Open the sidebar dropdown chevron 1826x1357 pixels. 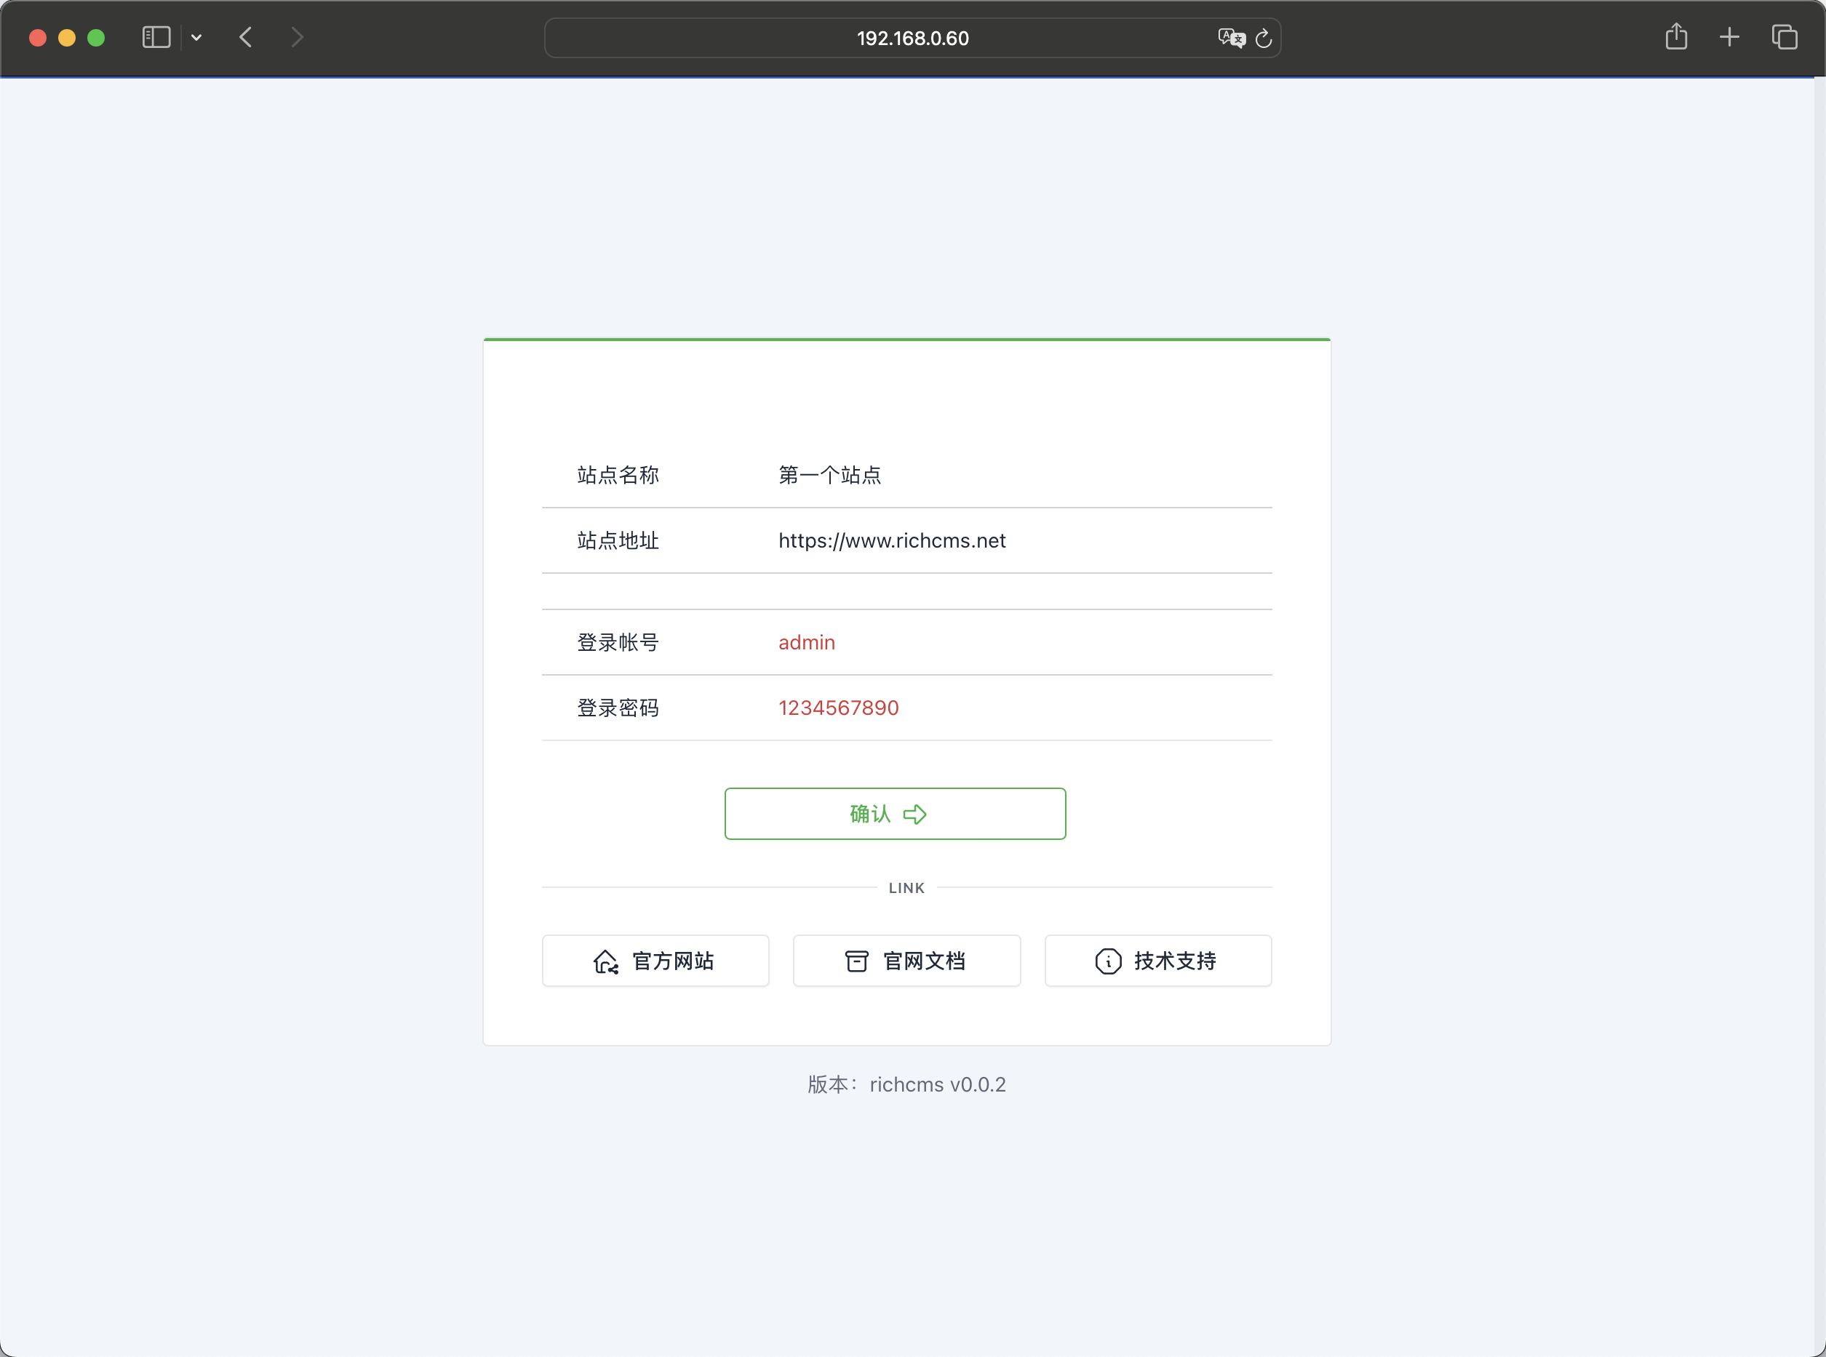196,38
